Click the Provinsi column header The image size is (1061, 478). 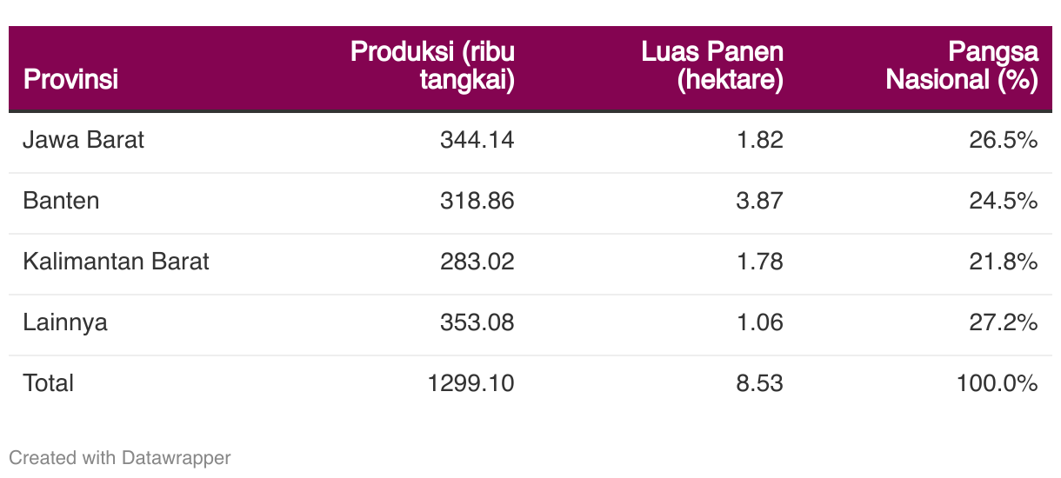[71, 80]
